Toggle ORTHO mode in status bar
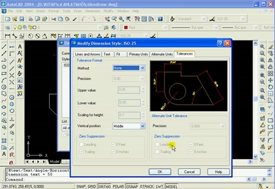275x189 pixels. (x=104, y=186)
